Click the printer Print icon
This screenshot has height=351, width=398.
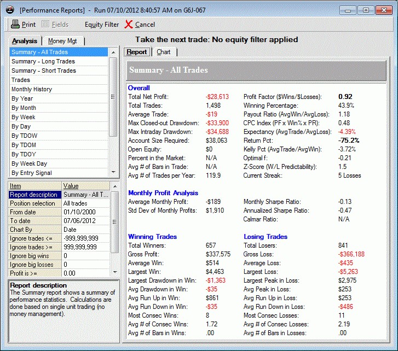[15, 25]
